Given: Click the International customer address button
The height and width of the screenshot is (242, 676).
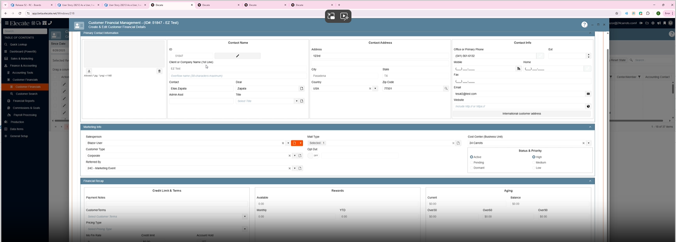Looking at the screenshot, I should click(521, 114).
